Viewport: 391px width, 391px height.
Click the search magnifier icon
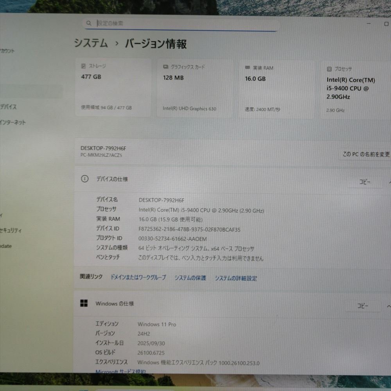pyautogui.click(x=89, y=23)
